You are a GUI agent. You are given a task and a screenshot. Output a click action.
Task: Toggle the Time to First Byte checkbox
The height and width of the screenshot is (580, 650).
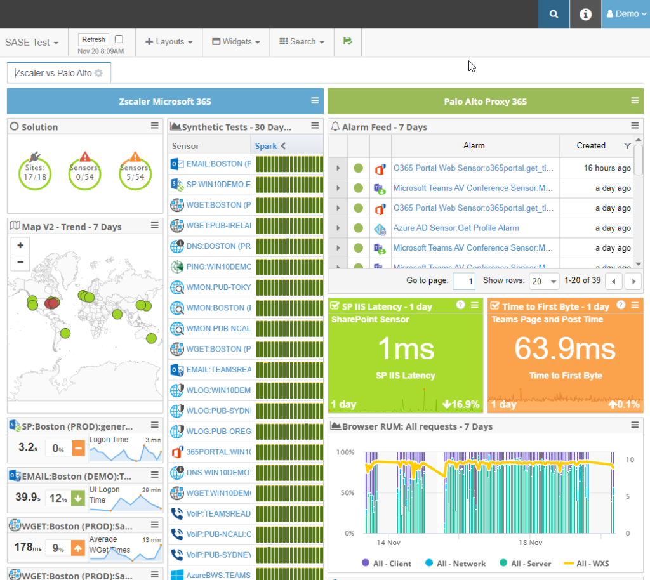[495, 306]
